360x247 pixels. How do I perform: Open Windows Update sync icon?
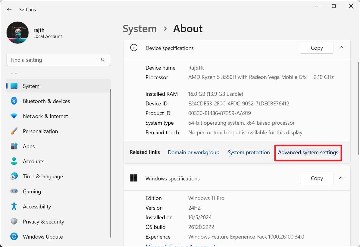[14, 237]
